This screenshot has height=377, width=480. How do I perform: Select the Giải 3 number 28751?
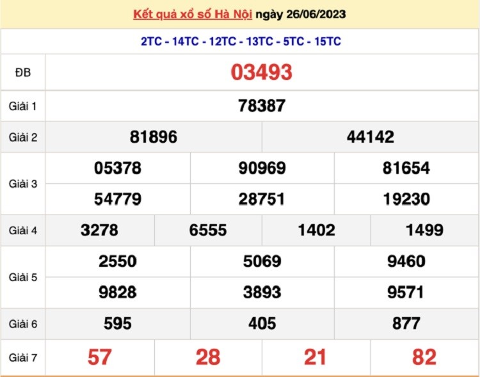tap(262, 199)
